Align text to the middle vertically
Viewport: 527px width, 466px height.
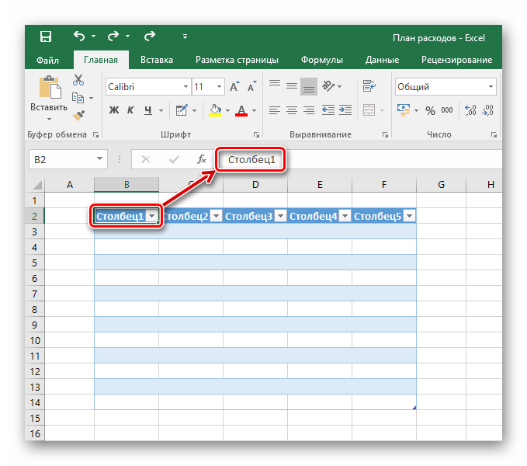click(x=292, y=86)
